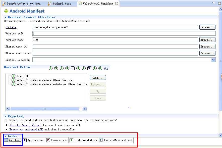Open the Application bottom tab
This screenshot has width=222, height=148.
pos(34,140)
